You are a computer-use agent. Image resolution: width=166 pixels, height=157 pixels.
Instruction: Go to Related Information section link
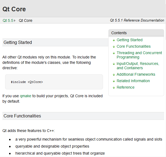133,81
